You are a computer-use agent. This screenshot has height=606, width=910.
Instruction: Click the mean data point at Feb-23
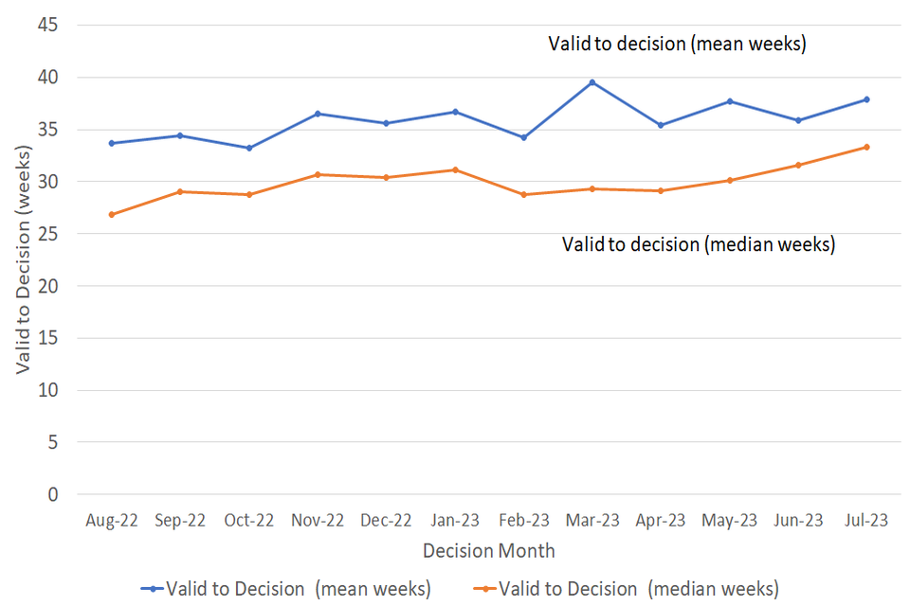pos(523,137)
